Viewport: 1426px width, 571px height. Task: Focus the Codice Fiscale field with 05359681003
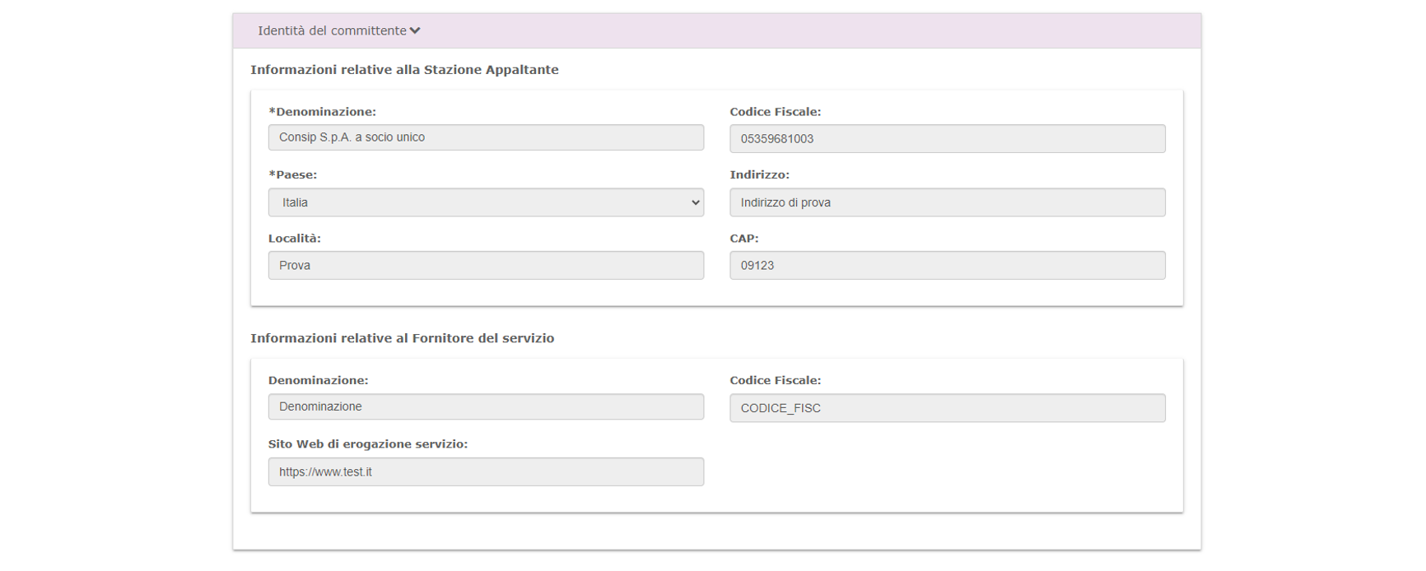(947, 139)
